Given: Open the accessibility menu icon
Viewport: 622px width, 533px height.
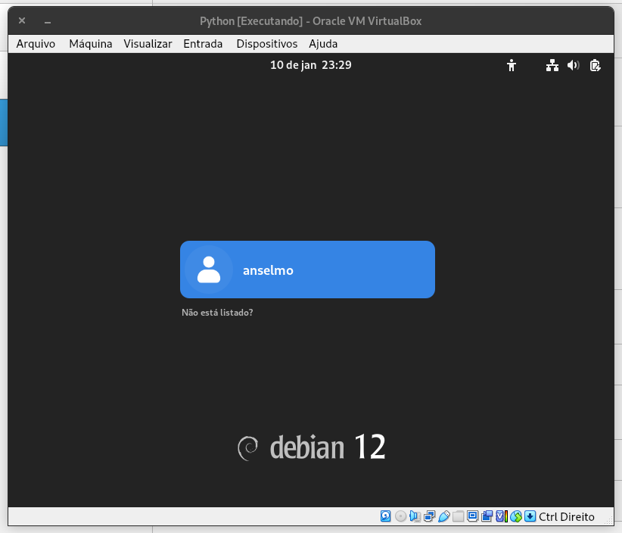Looking at the screenshot, I should 512,65.
